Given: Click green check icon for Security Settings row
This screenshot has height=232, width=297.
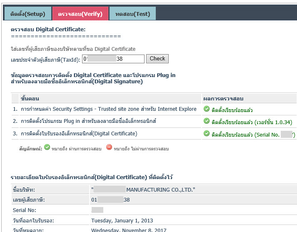Looking at the screenshot, I should 207,109.
